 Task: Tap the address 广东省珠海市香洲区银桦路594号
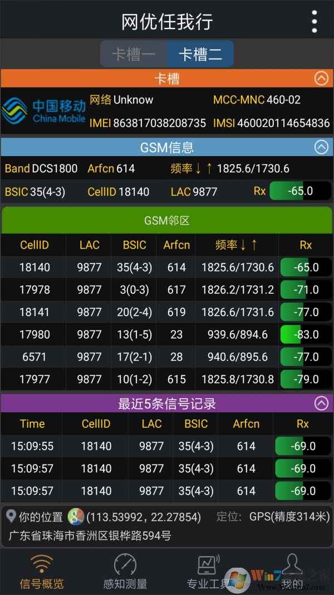(x=90, y=536)
